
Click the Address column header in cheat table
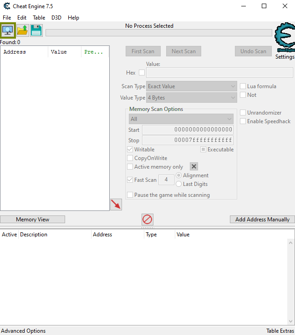click(x=117, y=235)
